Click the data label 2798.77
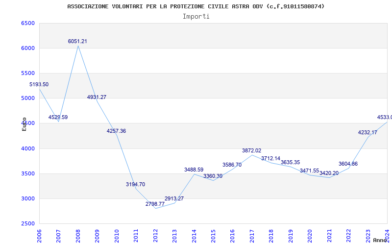The height and width of the screenshot is (245, 392). click(x=155, y=204)
